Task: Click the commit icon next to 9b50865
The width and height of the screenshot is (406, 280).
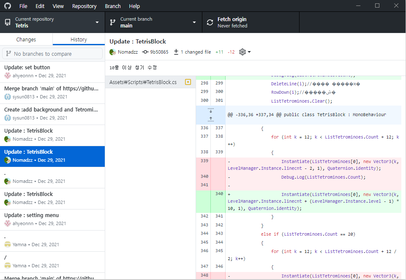Action: click(145, 52)
